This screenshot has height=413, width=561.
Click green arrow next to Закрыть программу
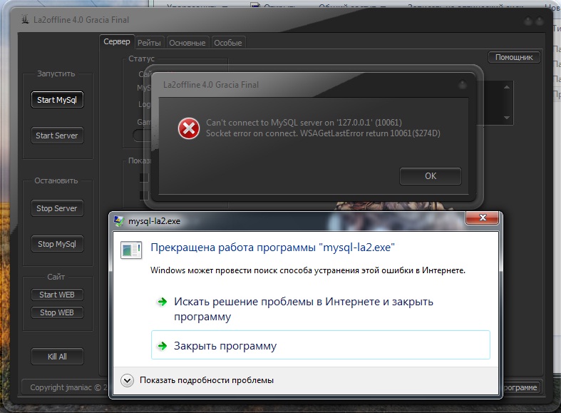(163, 346)
